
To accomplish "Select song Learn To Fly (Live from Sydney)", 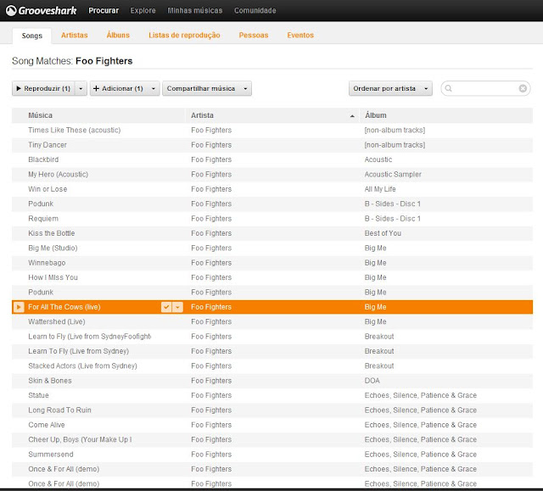I will pos(79,351).
